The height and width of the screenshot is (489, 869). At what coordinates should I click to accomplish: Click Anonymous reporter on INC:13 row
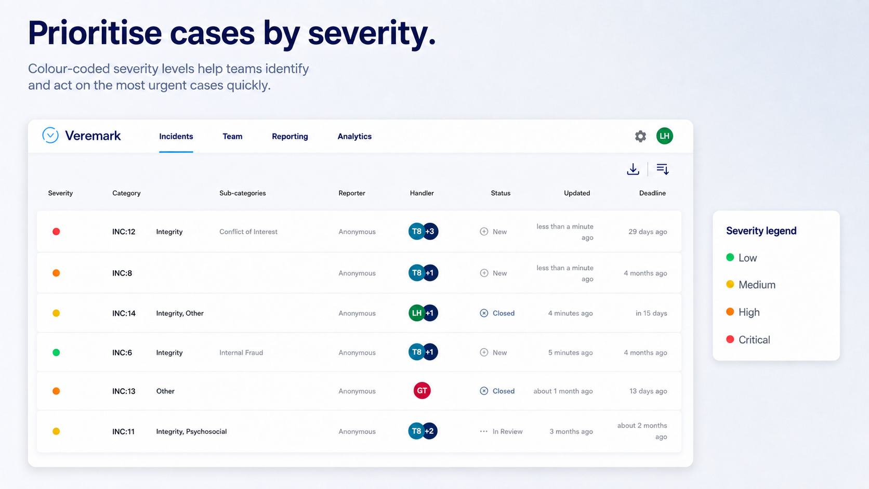(x=357, y=391)
